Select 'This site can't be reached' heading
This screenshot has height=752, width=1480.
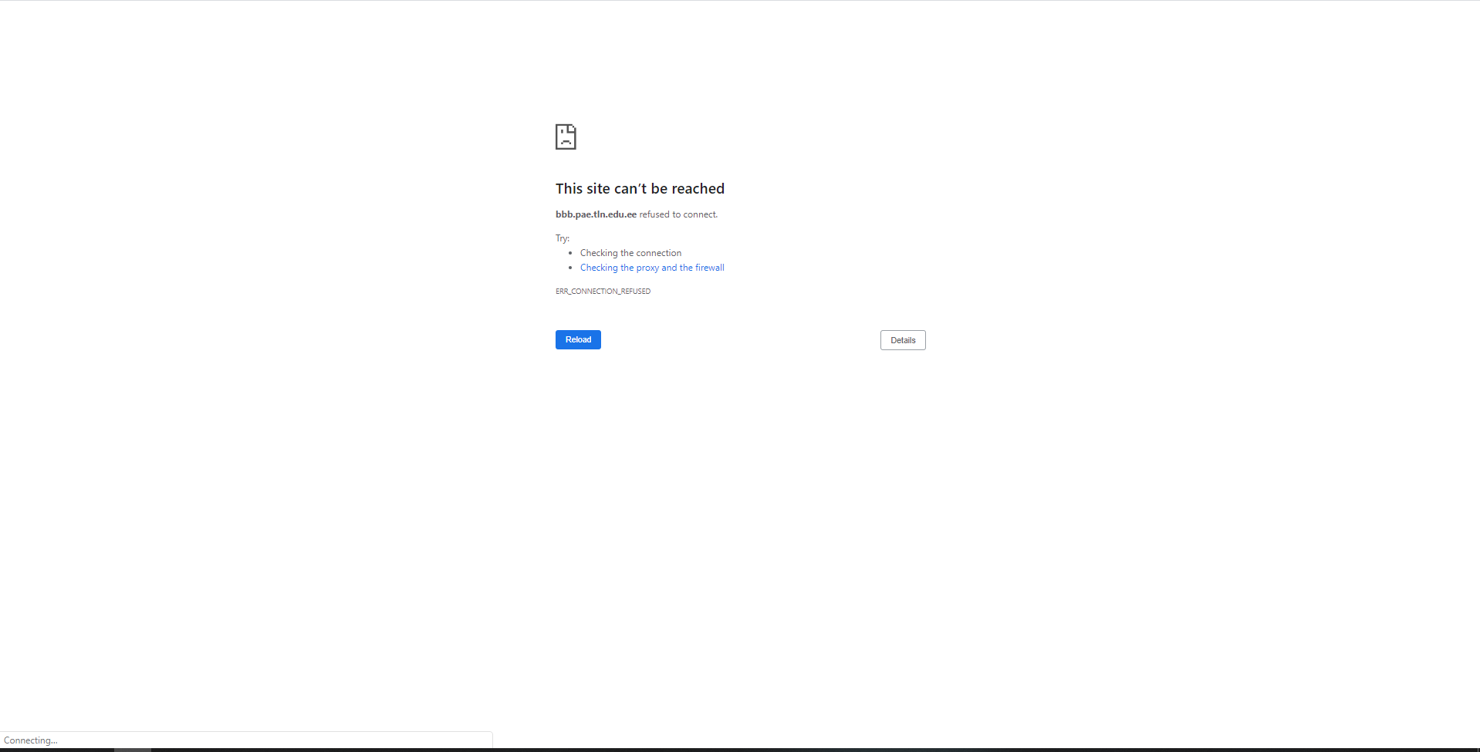click(640, 189)
